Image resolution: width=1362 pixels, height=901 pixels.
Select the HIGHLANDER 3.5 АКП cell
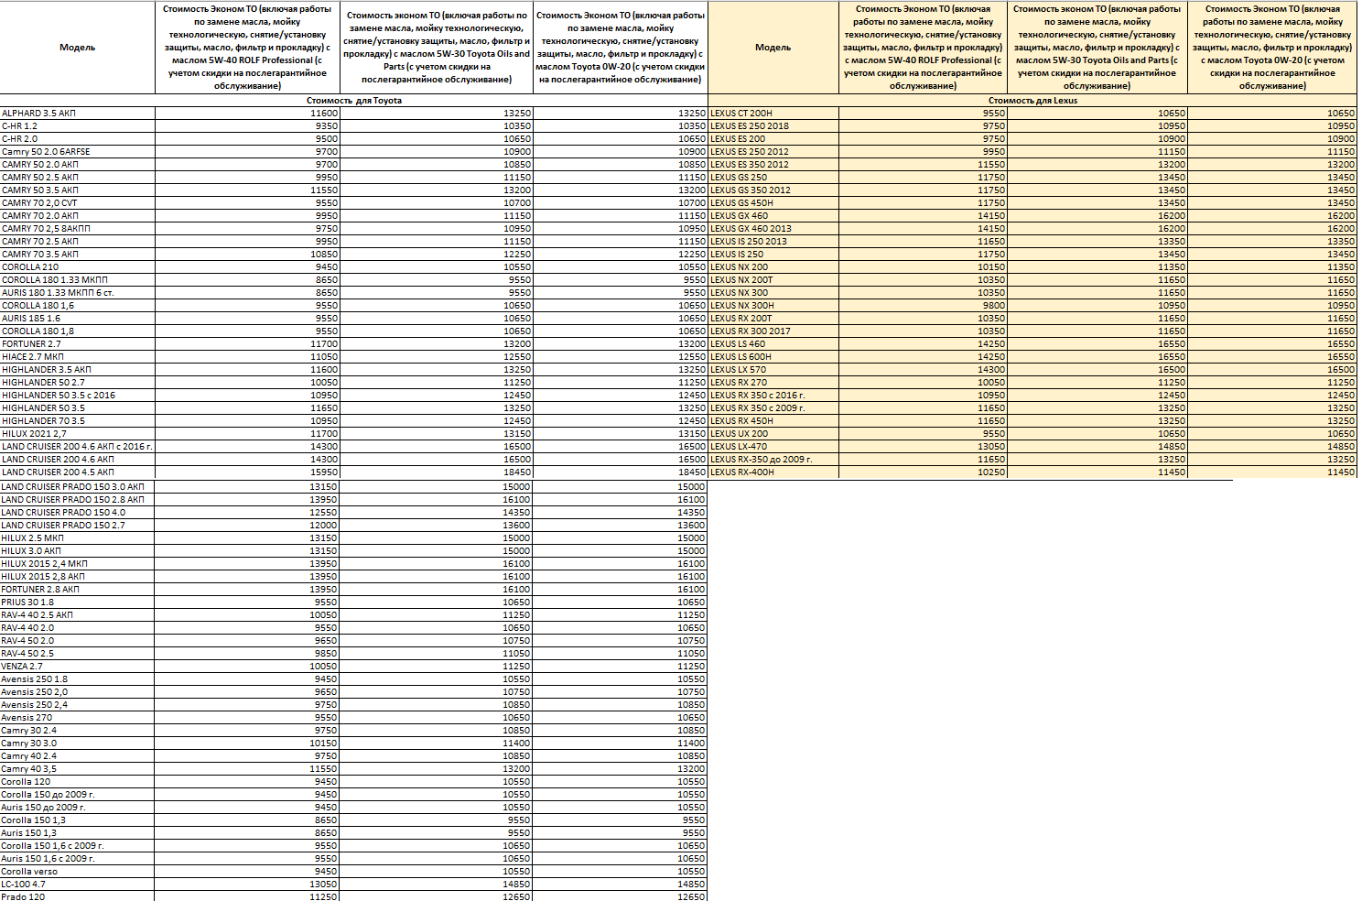pyautogui.click(x=78, y=370)
